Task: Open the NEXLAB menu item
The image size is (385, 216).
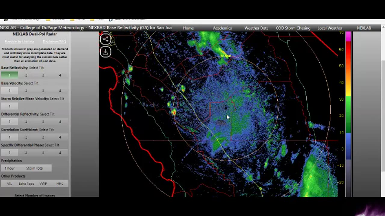Action: pyautogui.click(x=364, y=28)
